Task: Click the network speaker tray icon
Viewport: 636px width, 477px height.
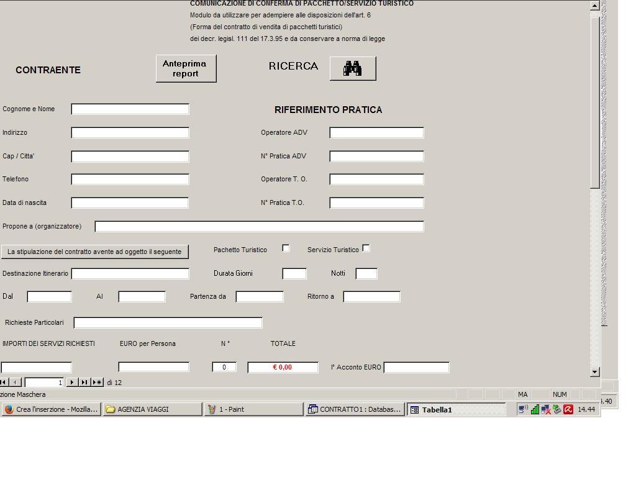Action: (523, 410)
